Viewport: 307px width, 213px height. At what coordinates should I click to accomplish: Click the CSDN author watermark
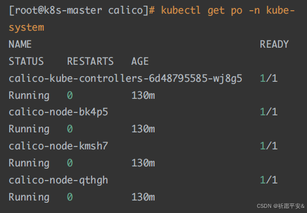click(281, 206)
